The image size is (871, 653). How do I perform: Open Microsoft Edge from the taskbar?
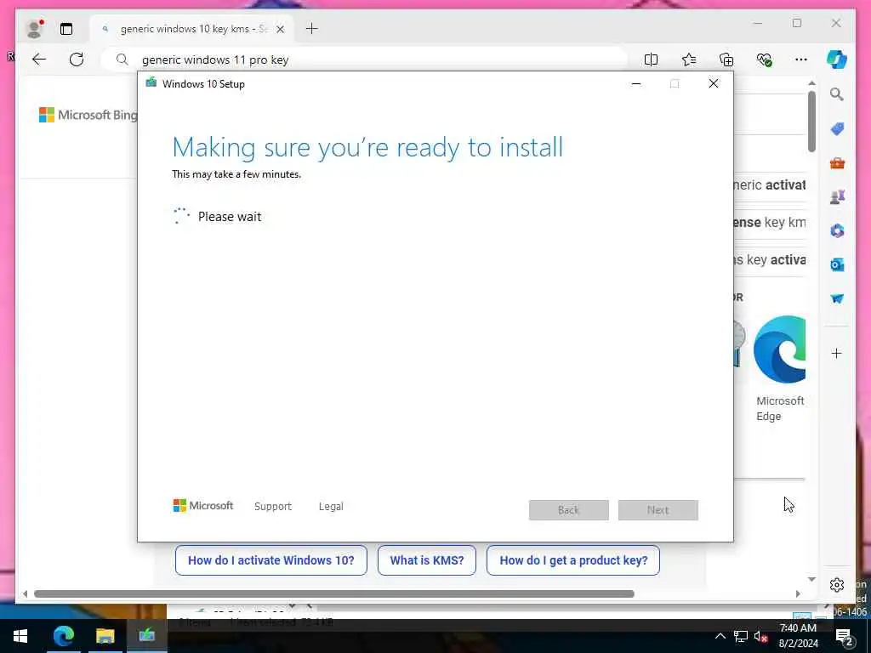click(63, 636)
